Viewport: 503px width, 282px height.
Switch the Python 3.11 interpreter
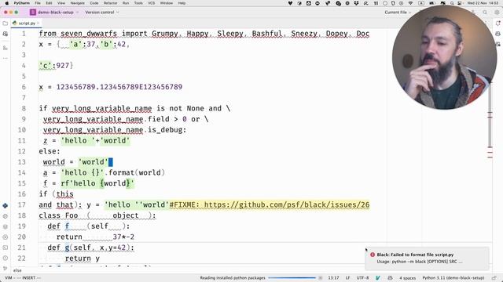click(x=453, y=278)
